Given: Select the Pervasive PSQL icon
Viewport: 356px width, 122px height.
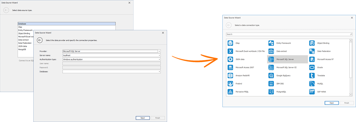Looking at the screenshot, I should pyautogui.click(x=230, y=92).
